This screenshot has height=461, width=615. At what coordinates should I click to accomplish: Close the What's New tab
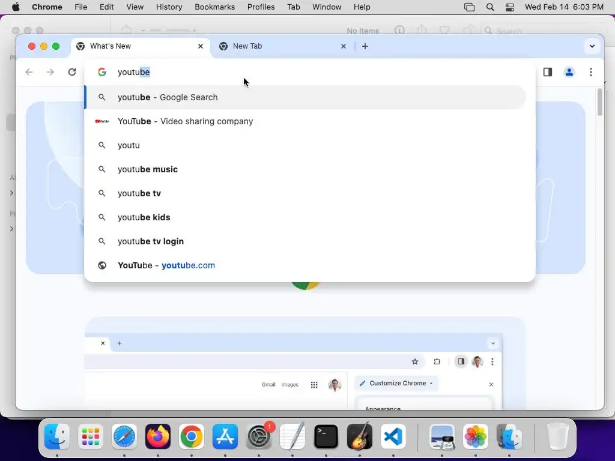[201, 46]
